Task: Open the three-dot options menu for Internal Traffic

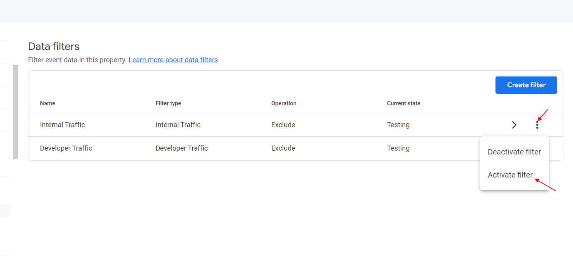Action: click(537, 124)
